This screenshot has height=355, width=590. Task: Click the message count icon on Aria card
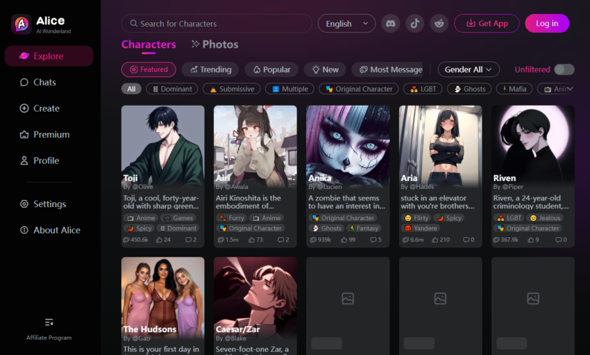click(x=406, y=239)
